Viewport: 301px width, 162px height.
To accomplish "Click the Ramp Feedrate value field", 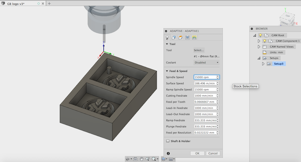I will [205, 120].
